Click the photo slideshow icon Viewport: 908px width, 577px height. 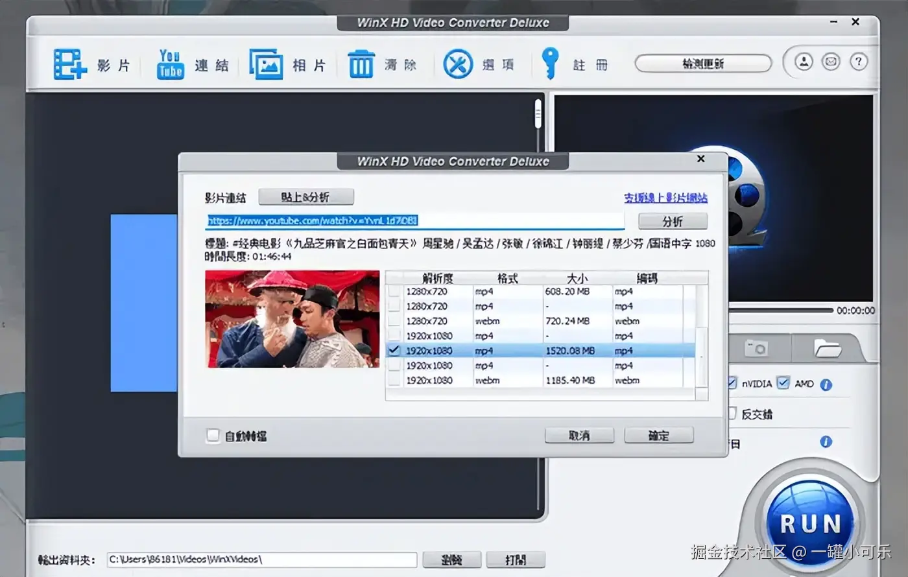(x=266, y=64)
